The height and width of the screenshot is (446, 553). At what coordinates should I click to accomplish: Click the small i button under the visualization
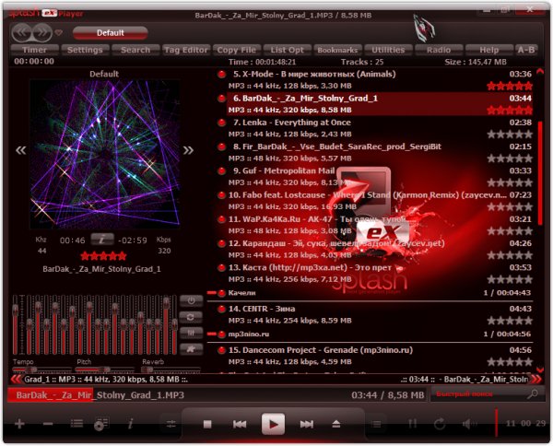point(102,240)
